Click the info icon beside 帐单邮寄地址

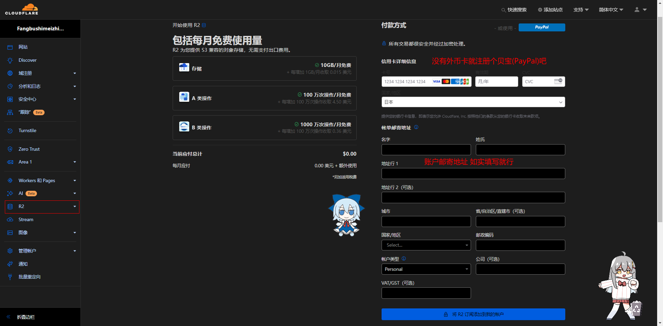(x=416, y=127)
